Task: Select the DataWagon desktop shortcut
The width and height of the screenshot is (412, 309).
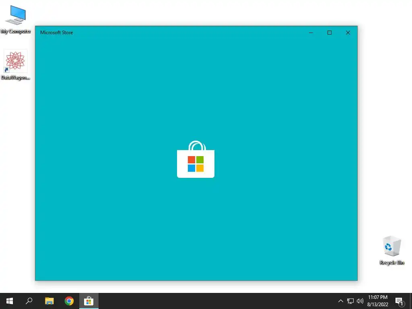Action: (x=16, y=65)
